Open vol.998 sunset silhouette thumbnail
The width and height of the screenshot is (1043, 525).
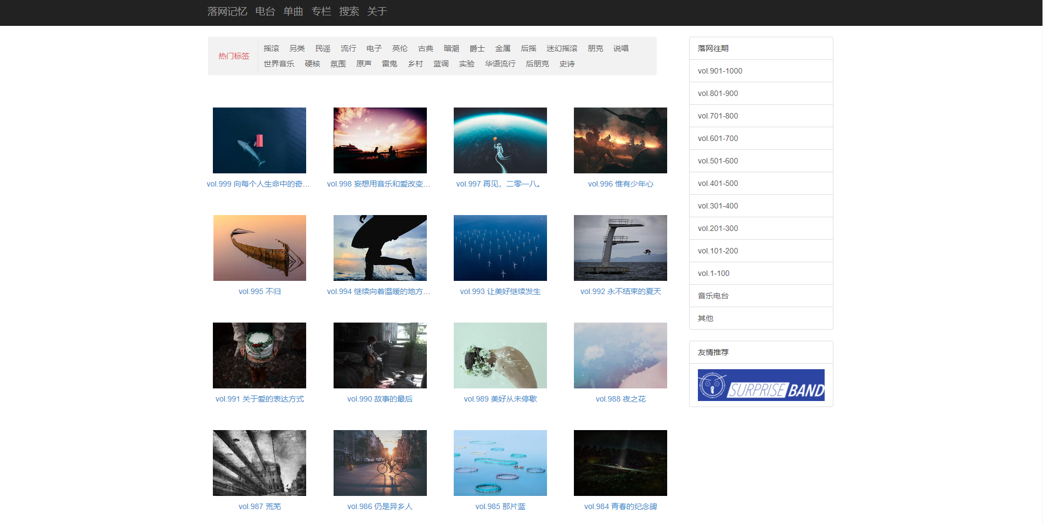tap(380, 140)
